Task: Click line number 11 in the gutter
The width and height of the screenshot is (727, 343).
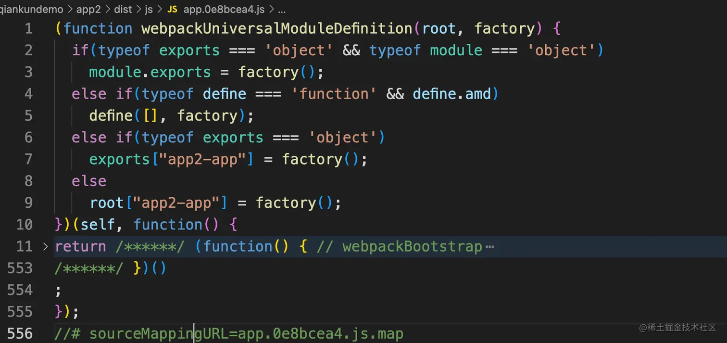Action: [x=24, y=246]
